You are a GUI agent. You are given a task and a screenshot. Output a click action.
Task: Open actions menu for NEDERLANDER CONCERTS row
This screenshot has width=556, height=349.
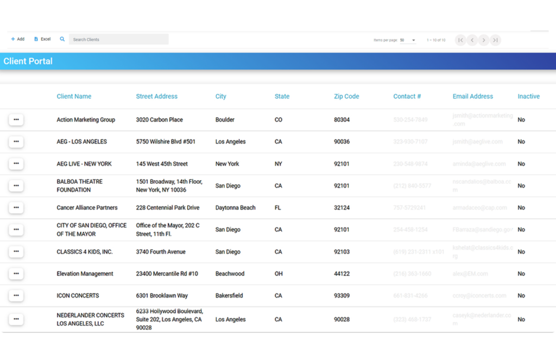tap(16, 319)
